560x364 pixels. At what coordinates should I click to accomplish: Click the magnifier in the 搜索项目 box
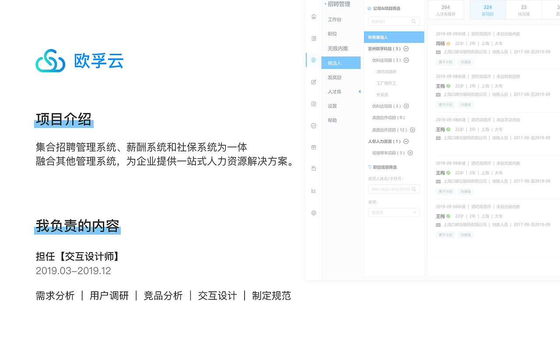(413, 21)
